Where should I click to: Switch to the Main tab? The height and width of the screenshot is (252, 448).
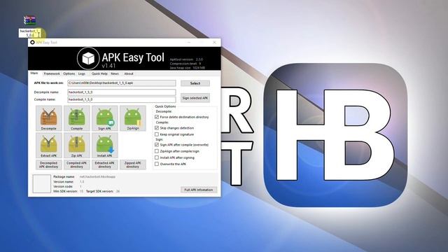(34, 73)
